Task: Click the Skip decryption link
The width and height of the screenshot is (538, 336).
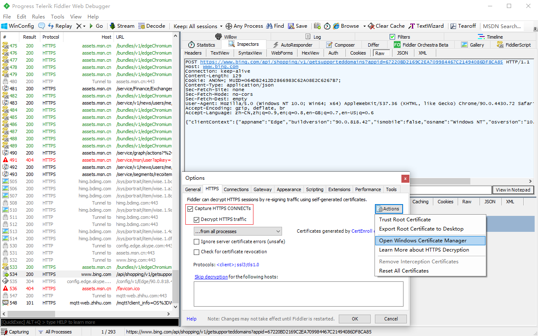Action: coord(211,277)
